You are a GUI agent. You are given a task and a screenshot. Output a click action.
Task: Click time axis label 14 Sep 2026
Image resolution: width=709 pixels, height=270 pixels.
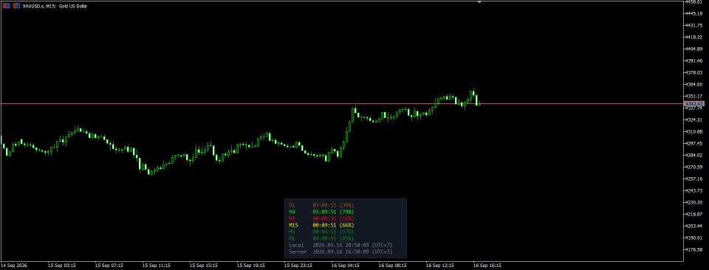pyautogui.click(x=15, y=266)
